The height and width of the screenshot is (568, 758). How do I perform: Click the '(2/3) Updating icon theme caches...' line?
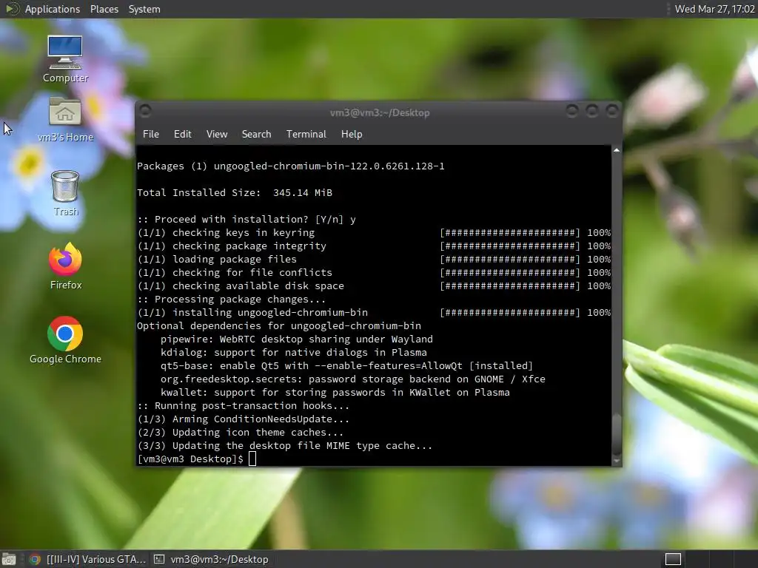pos(241,433)
